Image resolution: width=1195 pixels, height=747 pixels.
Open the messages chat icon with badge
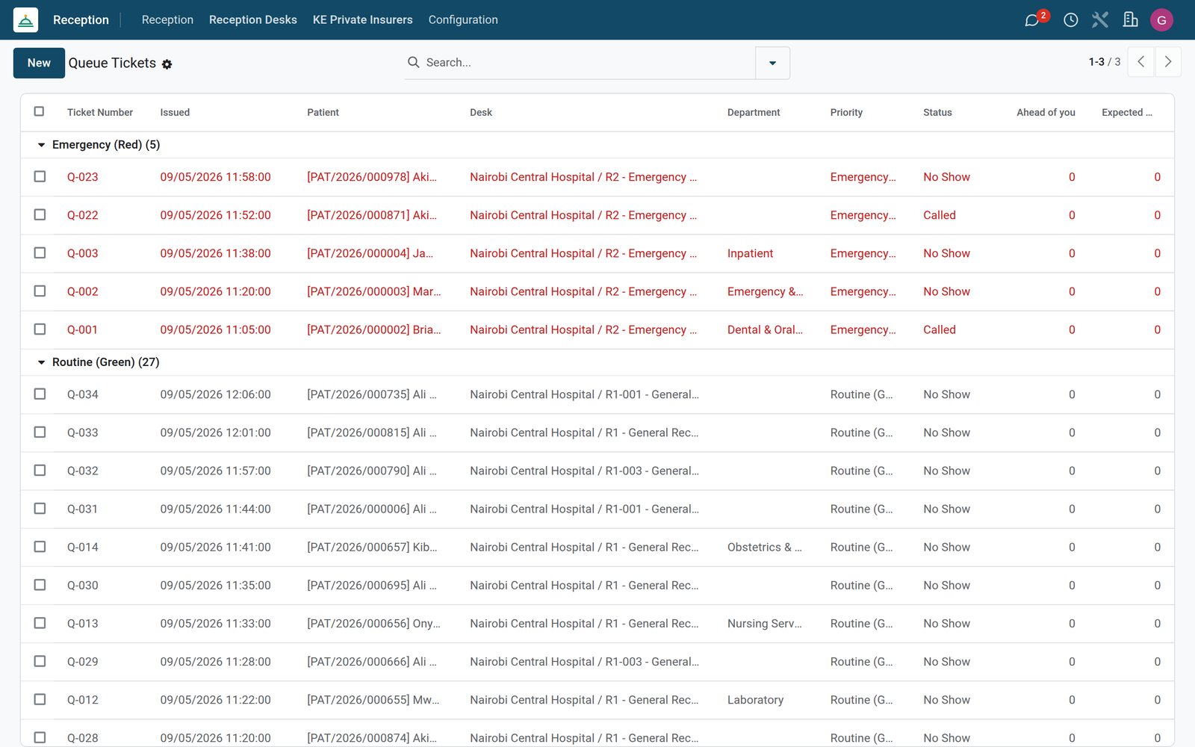(x=1032, y=20)
